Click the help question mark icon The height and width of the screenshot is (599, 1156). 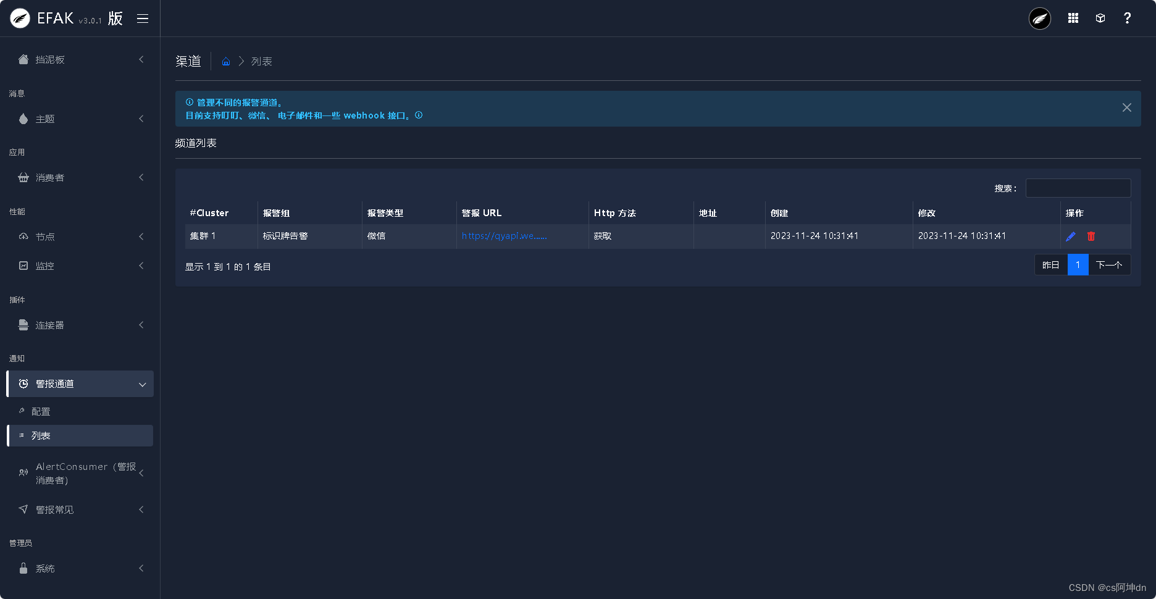click(x=1128, y=18)
